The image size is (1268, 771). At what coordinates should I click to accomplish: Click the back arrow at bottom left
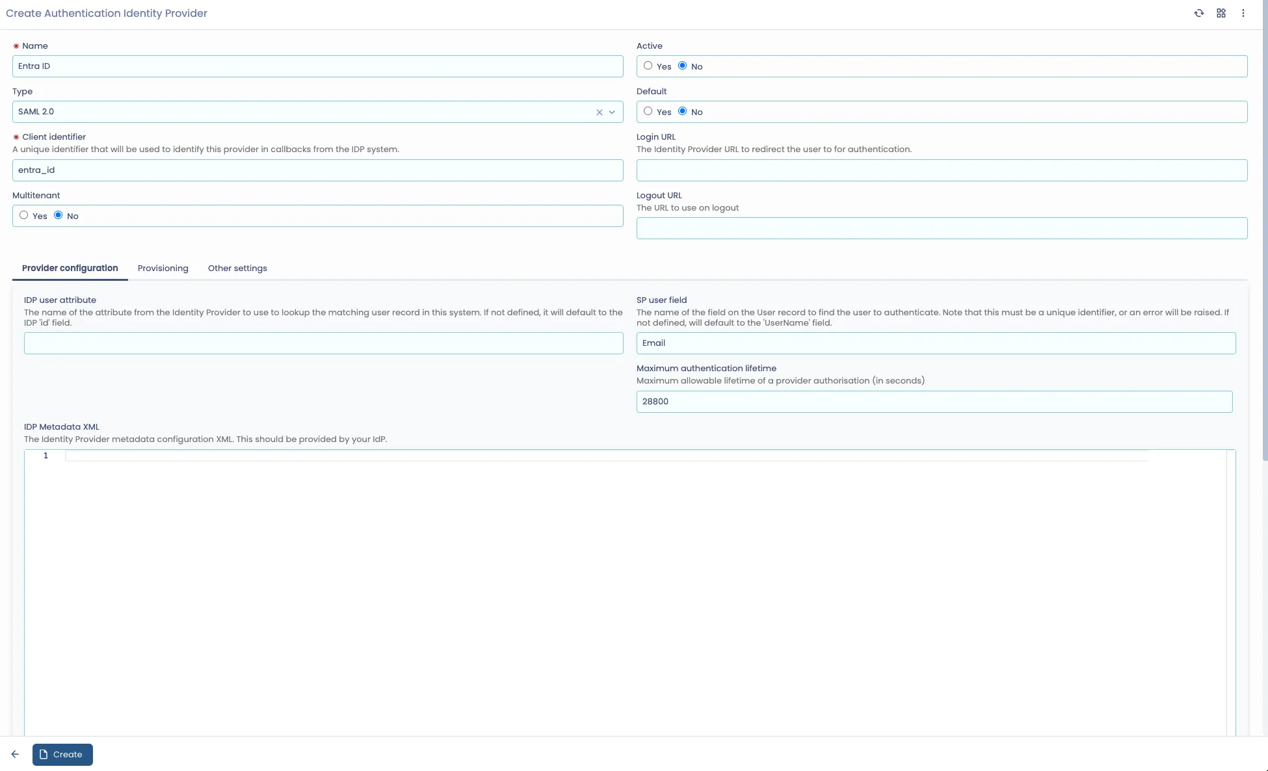[x=15, y=754]
